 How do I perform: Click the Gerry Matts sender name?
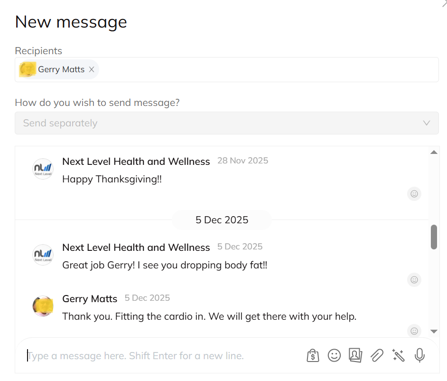90,299
